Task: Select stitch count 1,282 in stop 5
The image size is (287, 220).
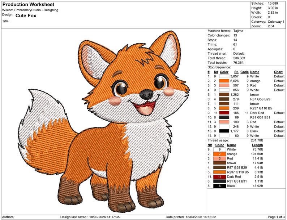Action: 235,95
